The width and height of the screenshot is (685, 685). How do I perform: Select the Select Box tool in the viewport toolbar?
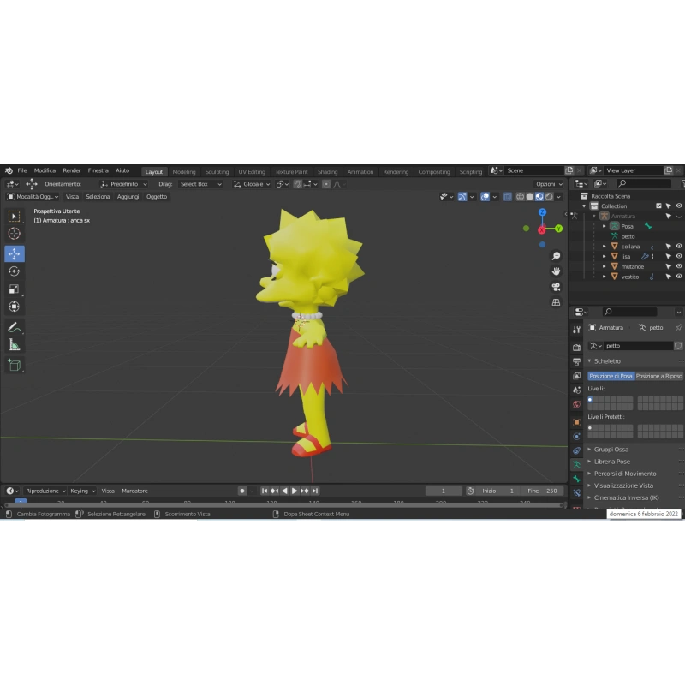point(14,217)
